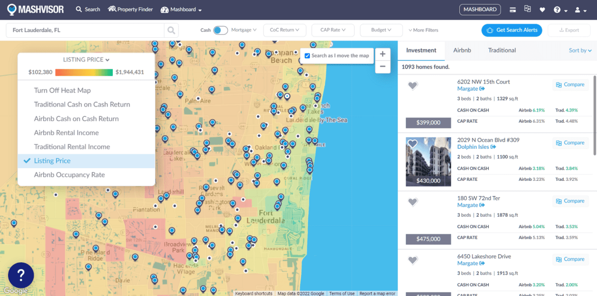Image resolution: width=597 pixels, height=296 pixels.
Task: Click the Get Search Alerts button
Action: pyautogui.click(x=512, y=30)
